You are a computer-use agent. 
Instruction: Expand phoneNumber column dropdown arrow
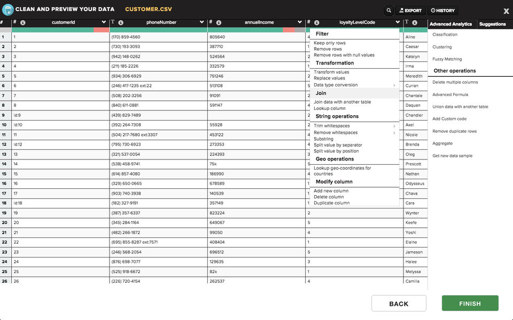pos(201,22)
